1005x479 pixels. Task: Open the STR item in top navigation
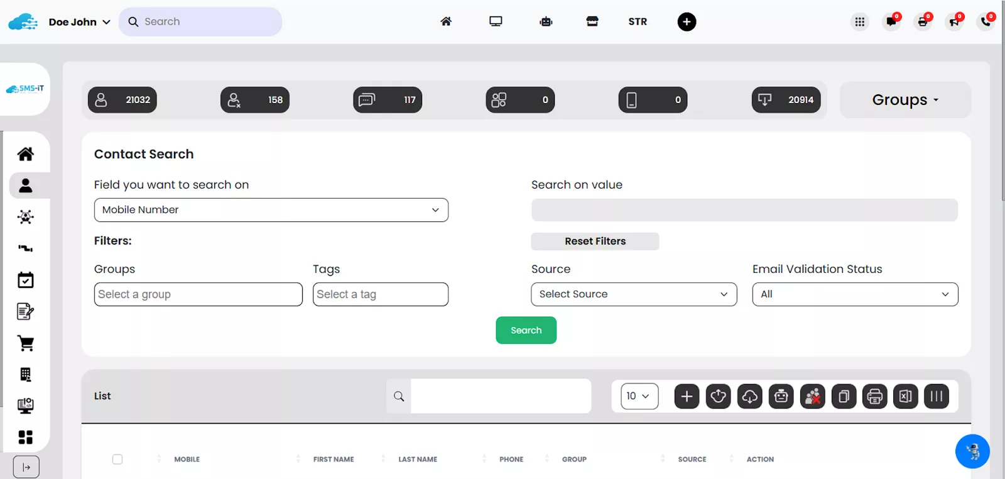637,21
